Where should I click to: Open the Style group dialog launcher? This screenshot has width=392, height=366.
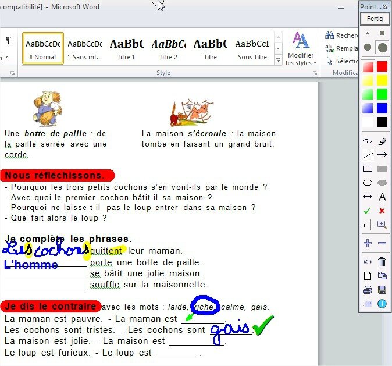pyautogui.click(x=315, y=73)
